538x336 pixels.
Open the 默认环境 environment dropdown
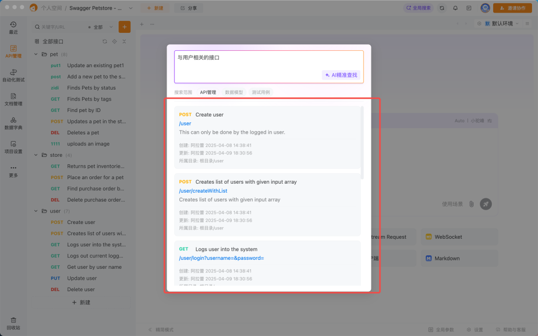click(x=502, y=23)
